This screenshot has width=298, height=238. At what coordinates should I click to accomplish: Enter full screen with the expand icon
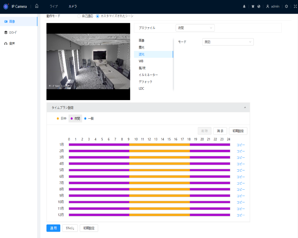(x=295, y=6)
